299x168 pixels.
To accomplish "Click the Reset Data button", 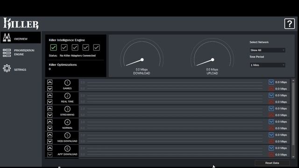I will pos(272,163).
